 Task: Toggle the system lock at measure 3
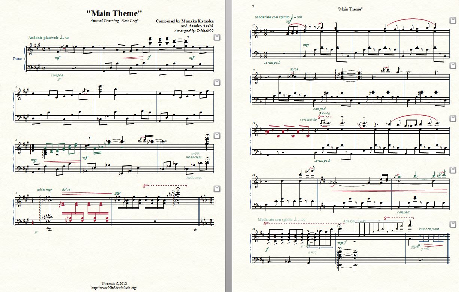tap(217, 82)
